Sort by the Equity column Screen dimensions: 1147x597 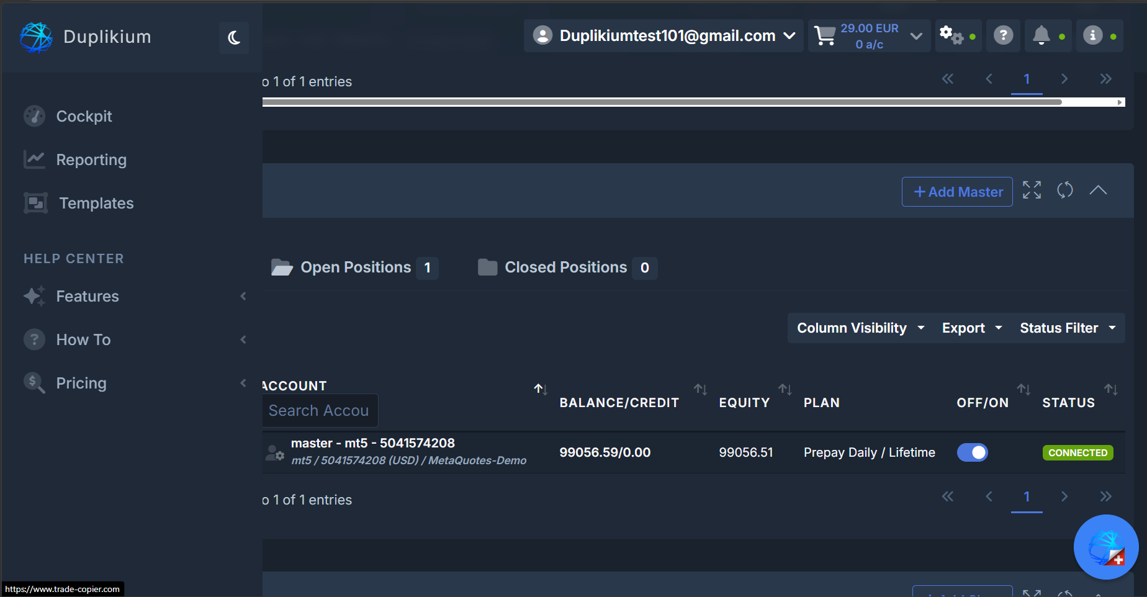click(x=785, y=389)
